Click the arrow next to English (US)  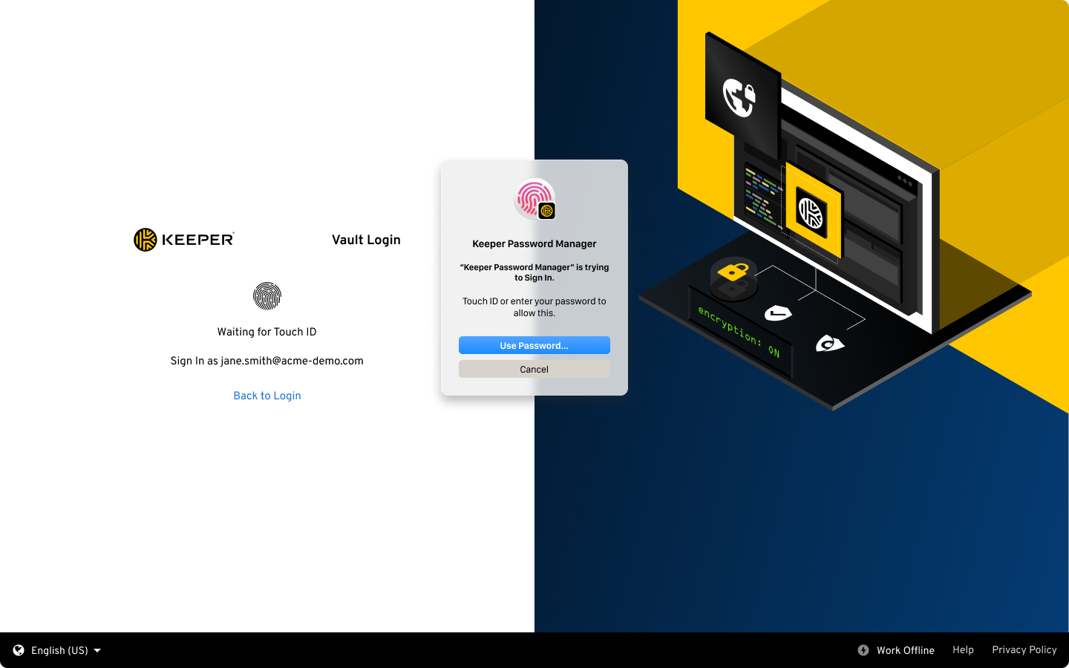pyautogui.click(x=97, y=650)
